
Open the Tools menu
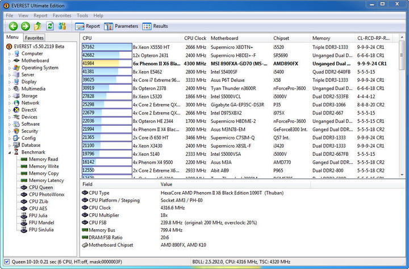coord(82,15)
